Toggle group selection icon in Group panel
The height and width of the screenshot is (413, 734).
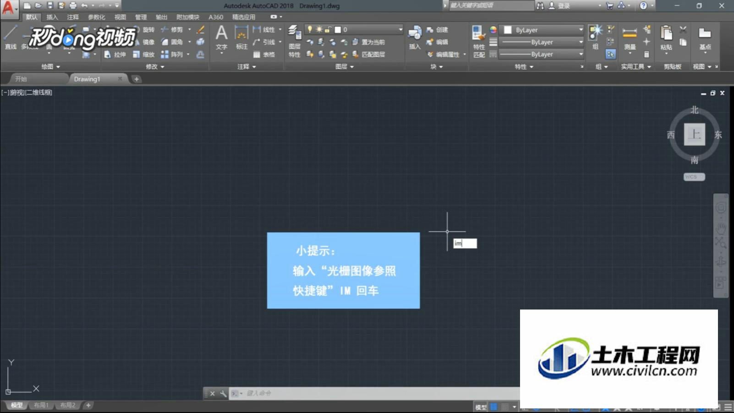click(610, 54)
